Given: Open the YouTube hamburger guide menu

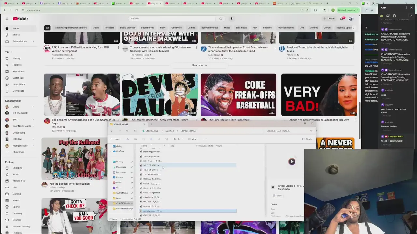Looking at the screenshot, I should [x=7, y=19].
